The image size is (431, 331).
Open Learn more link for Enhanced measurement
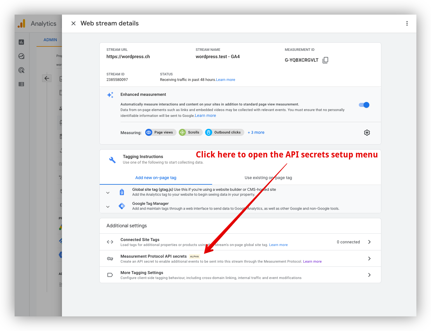205,116
